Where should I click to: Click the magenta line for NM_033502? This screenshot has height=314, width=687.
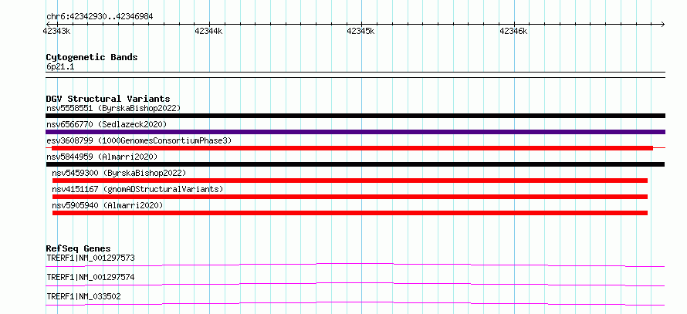[x=355, y=303]
